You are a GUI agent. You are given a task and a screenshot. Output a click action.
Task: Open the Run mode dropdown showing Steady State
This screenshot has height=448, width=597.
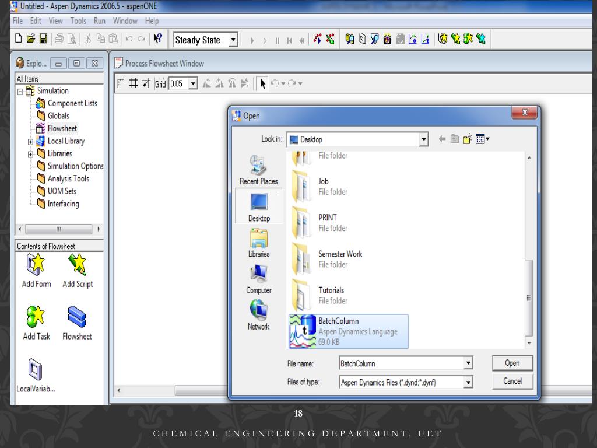[x=233, y=40]
